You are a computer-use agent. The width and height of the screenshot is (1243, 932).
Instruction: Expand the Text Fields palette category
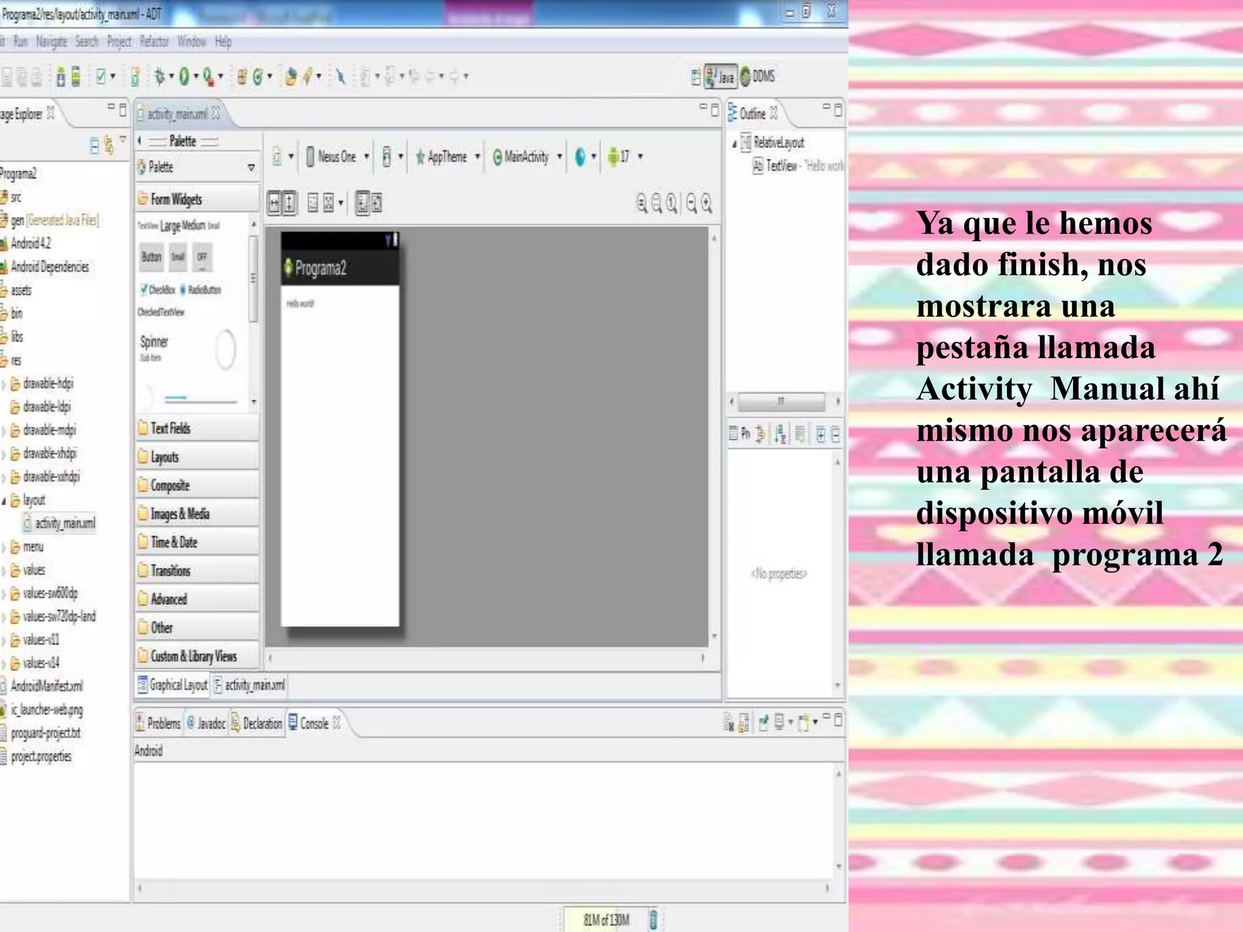click(x=198, y=428)
